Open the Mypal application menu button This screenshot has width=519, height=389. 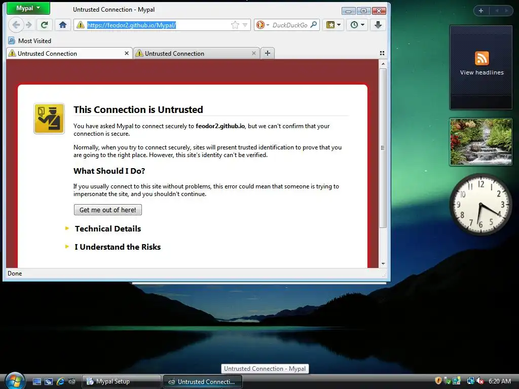[28, 8]
